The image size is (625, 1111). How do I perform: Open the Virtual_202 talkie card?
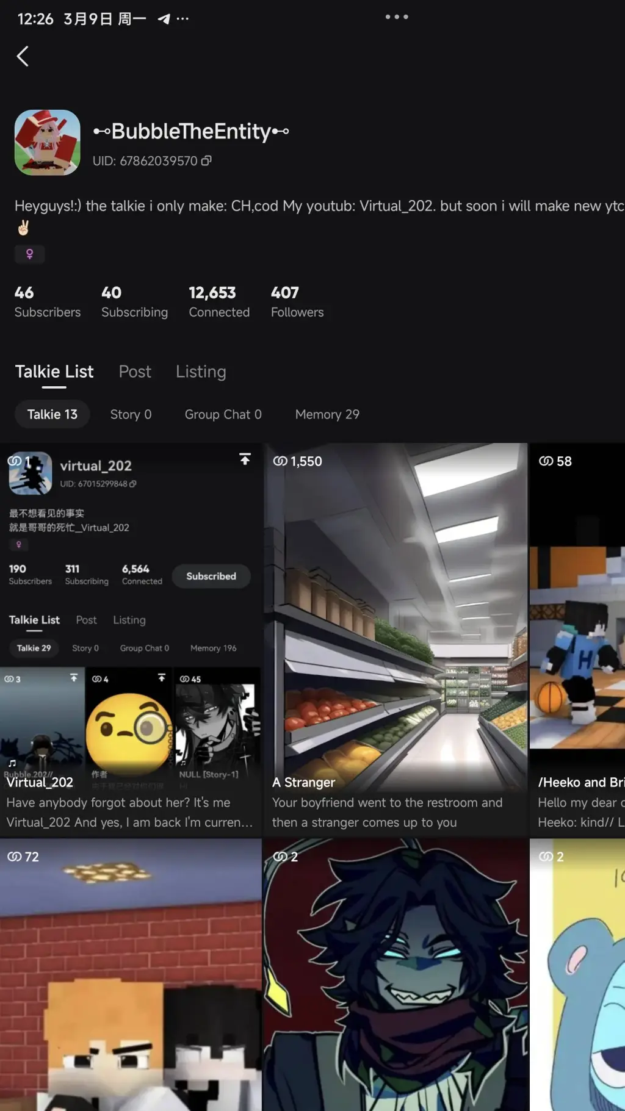(x=131, y=641)
